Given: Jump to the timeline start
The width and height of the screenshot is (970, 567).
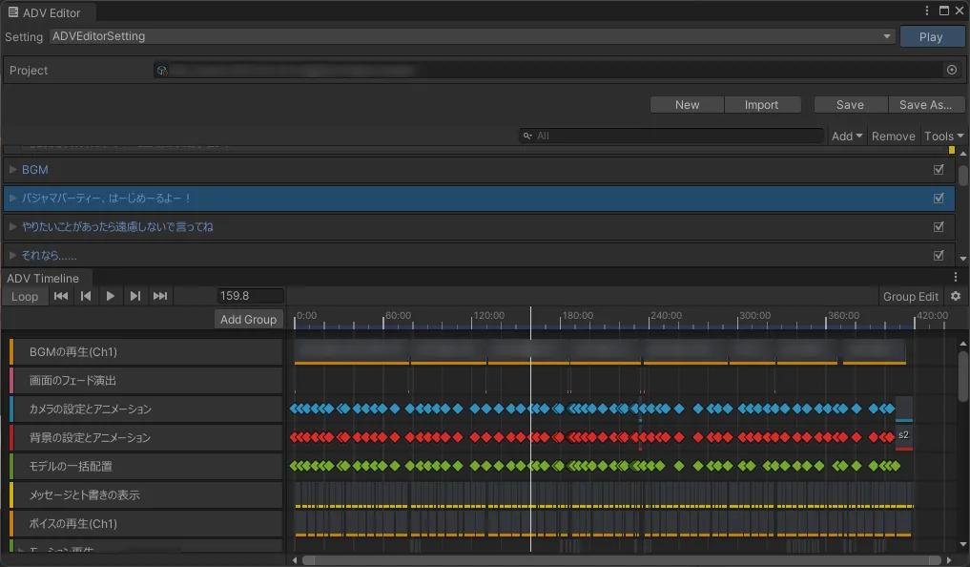Looking at the screenshot, I should click(x=61, y=297).
